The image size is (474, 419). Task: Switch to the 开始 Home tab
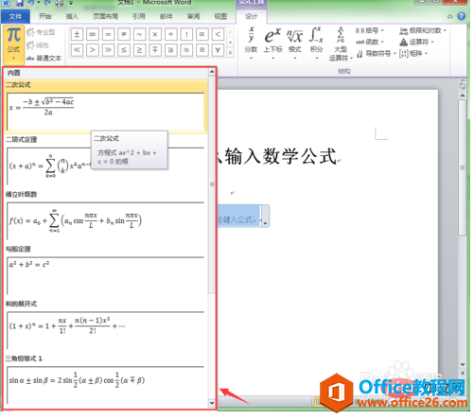(45, 16)
